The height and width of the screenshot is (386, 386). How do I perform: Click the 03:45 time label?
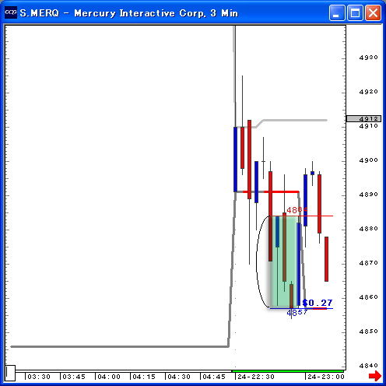click(74, 377)
